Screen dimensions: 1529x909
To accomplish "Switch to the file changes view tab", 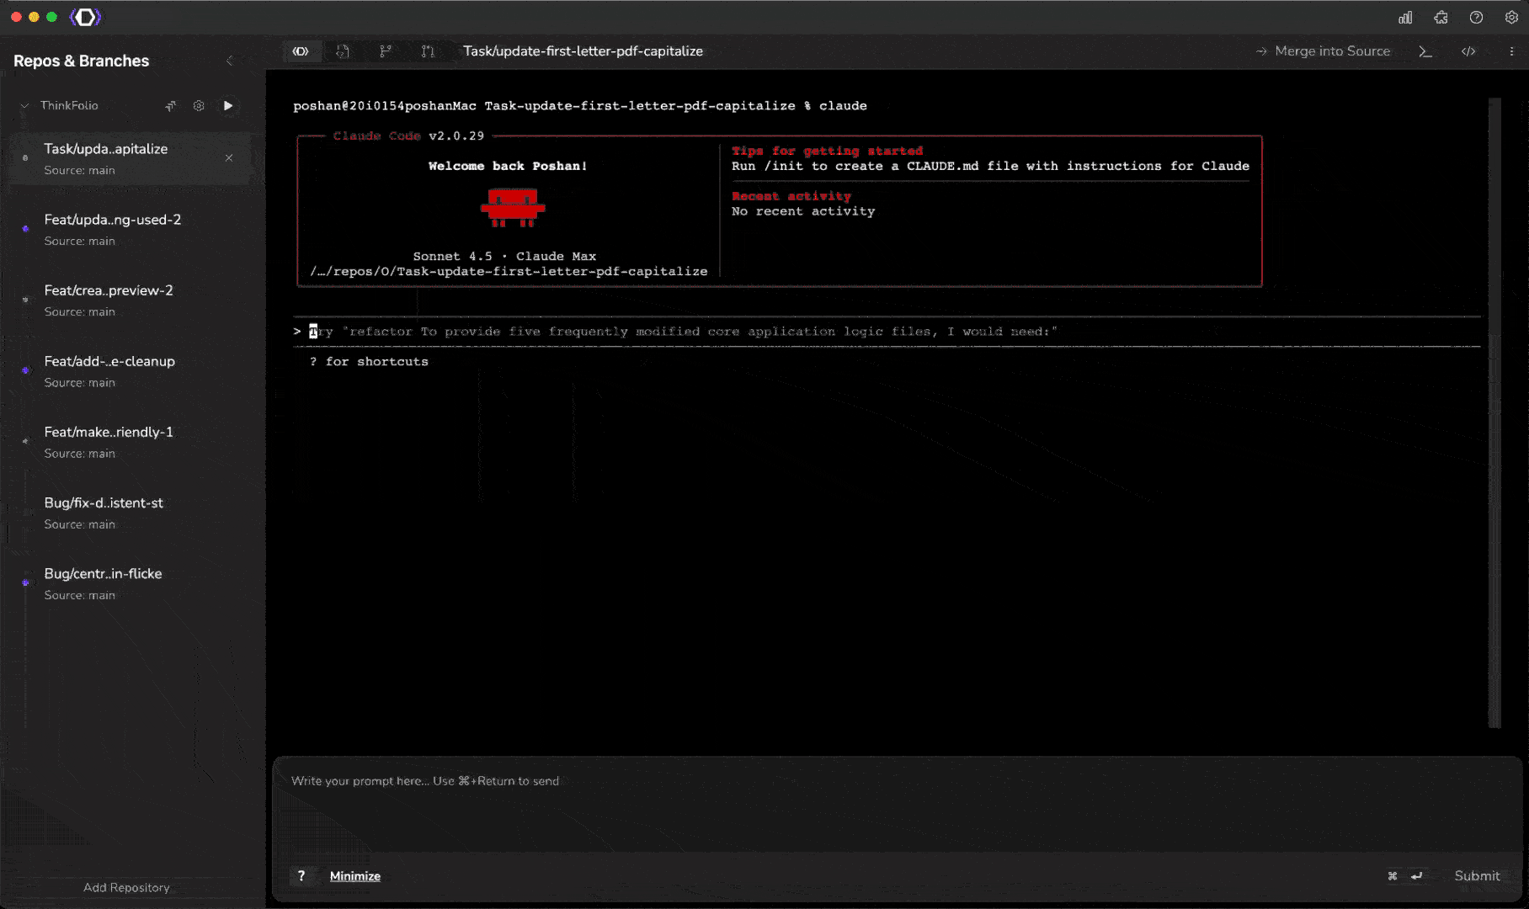I will click(343, 51).
